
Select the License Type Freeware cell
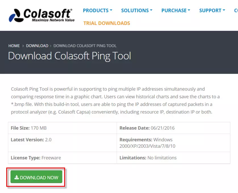pyautogui.click(x=62, y=158)
